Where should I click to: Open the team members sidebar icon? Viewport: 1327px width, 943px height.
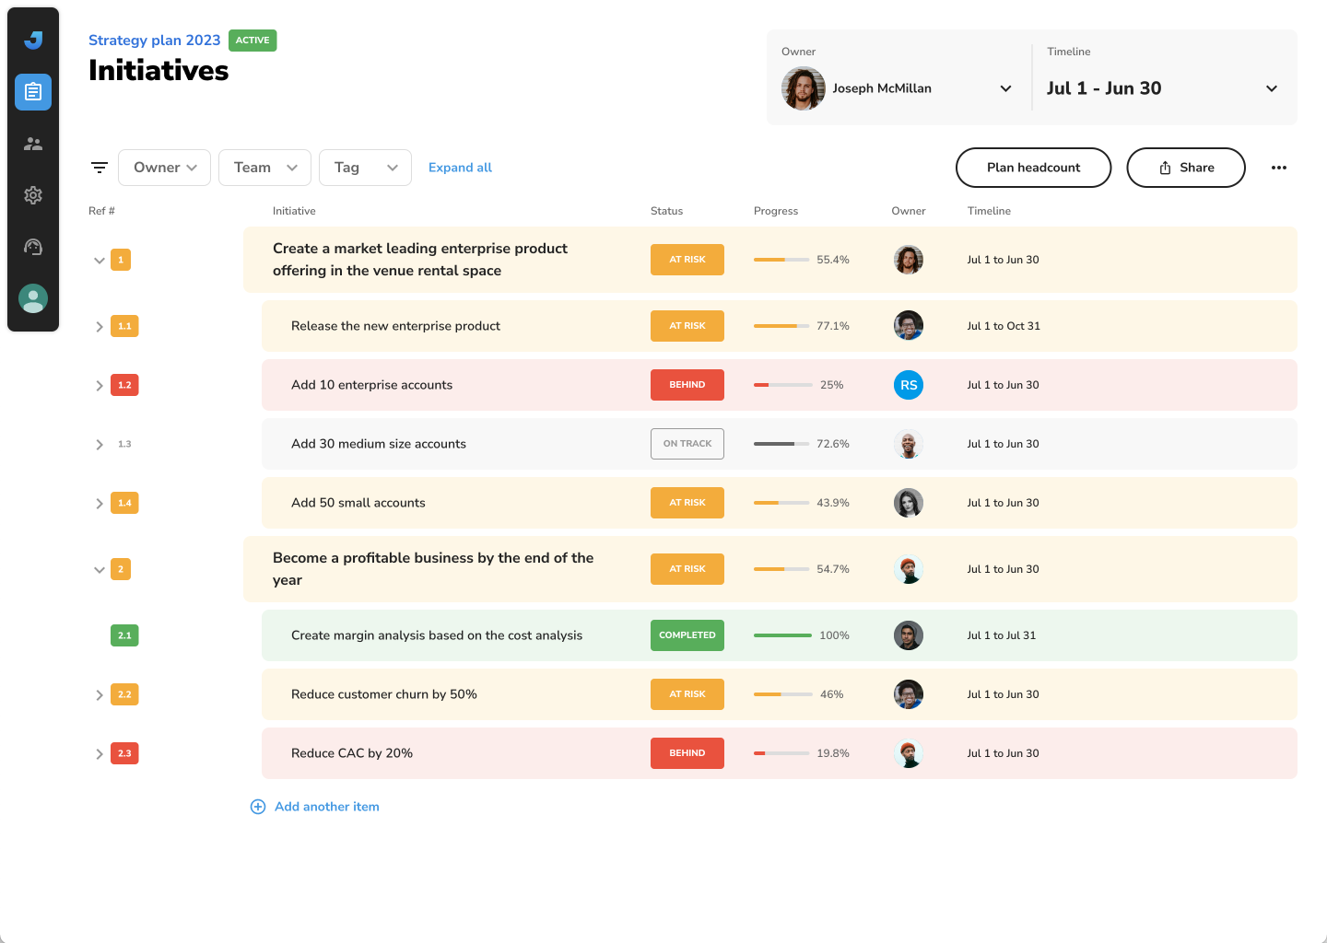[33, 144]
